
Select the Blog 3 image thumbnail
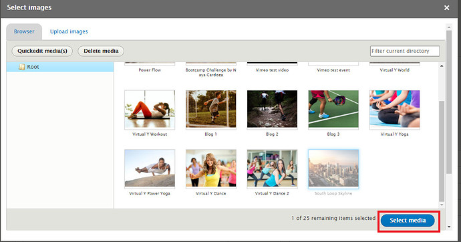point(333,110)
